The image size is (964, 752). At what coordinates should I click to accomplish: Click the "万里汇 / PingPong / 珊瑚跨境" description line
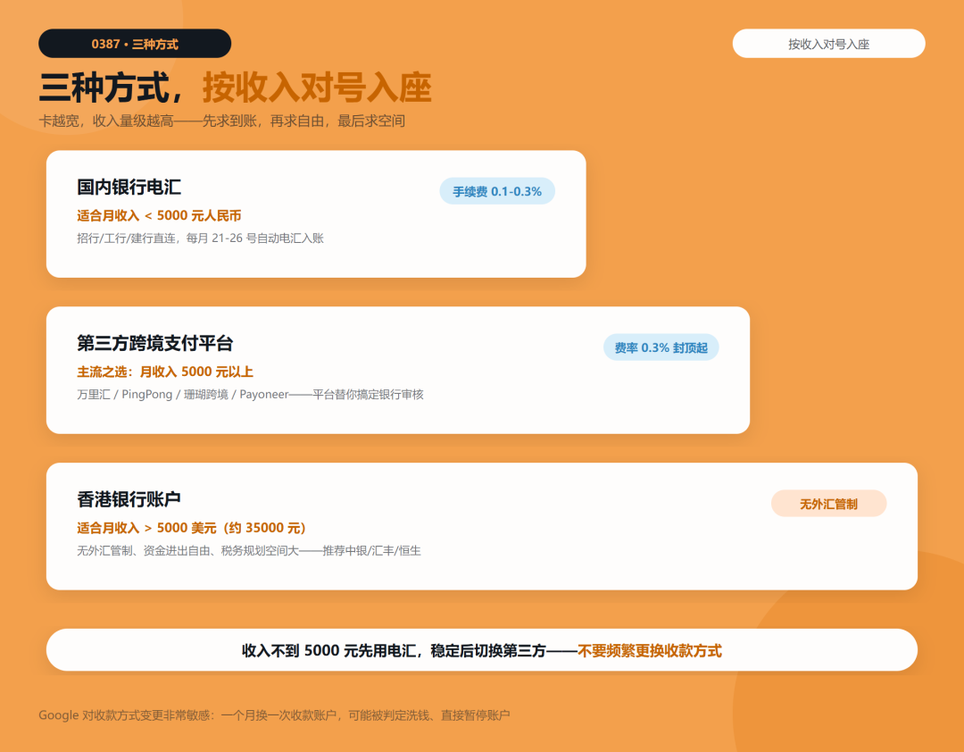coord(250,395)
